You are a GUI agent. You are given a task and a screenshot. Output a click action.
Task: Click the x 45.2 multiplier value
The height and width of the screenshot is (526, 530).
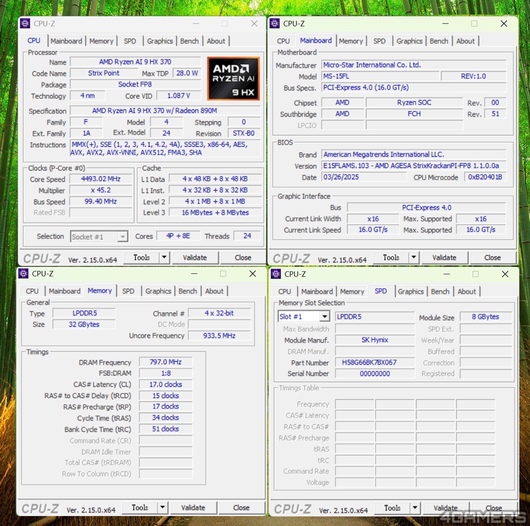point(101,190)
